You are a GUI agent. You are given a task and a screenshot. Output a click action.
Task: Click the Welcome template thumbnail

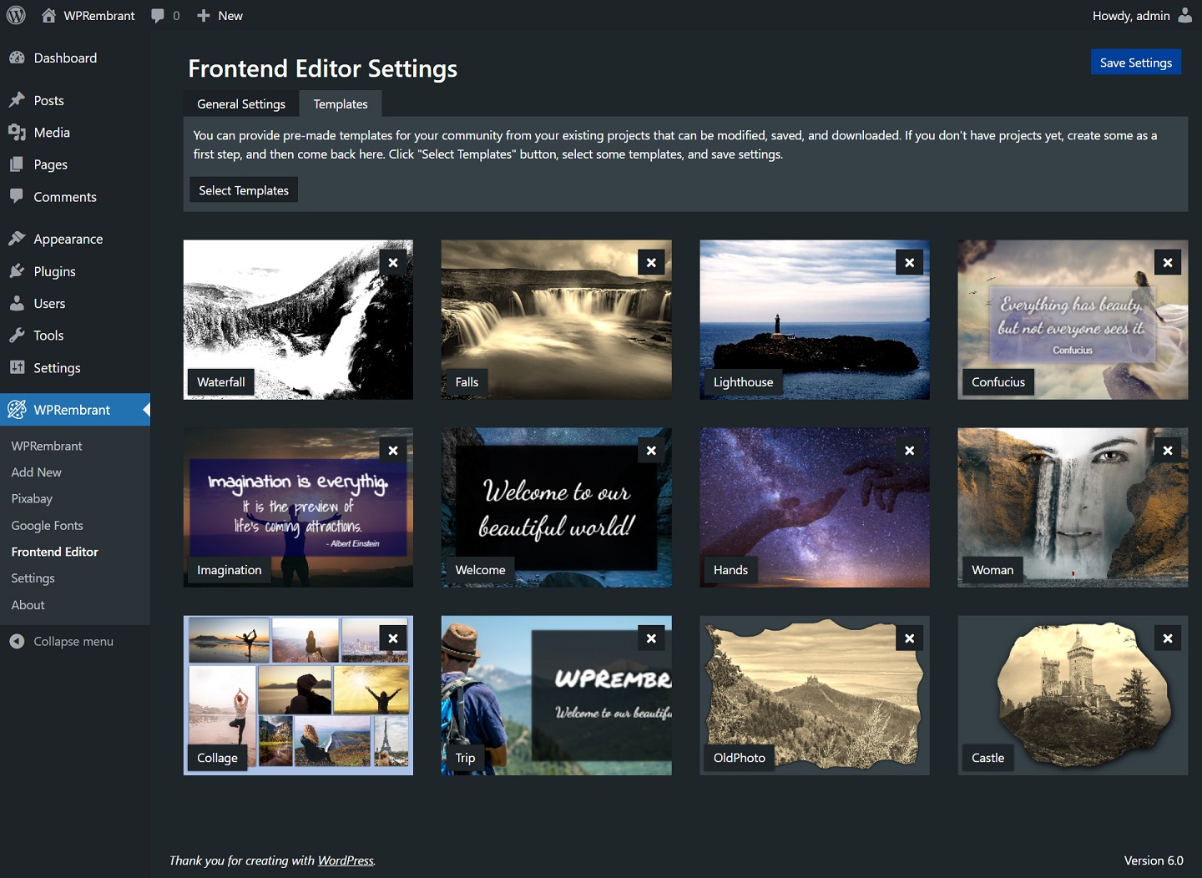click(556, 507)
